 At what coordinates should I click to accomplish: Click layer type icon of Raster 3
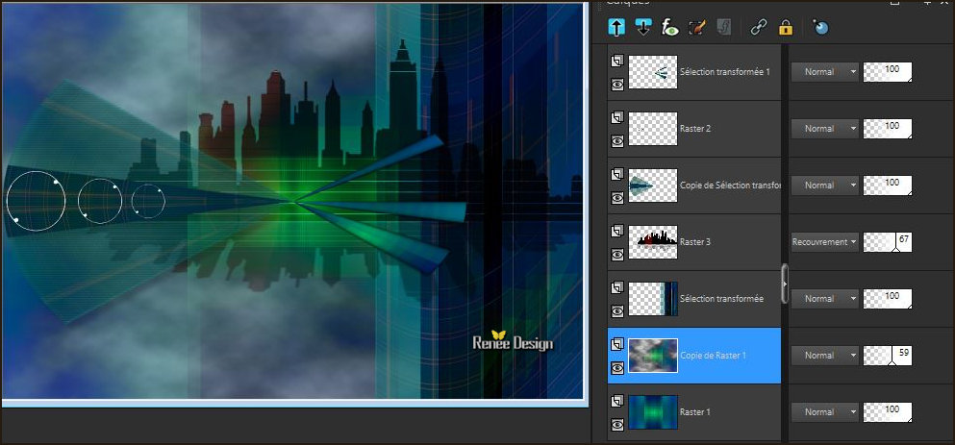coord(617,231)
